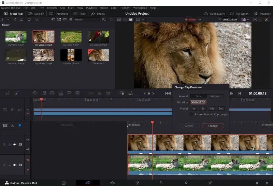This screenshot has width=273, height=186.
Task: Click the Import Media icon
Action: tap(15, 20)
